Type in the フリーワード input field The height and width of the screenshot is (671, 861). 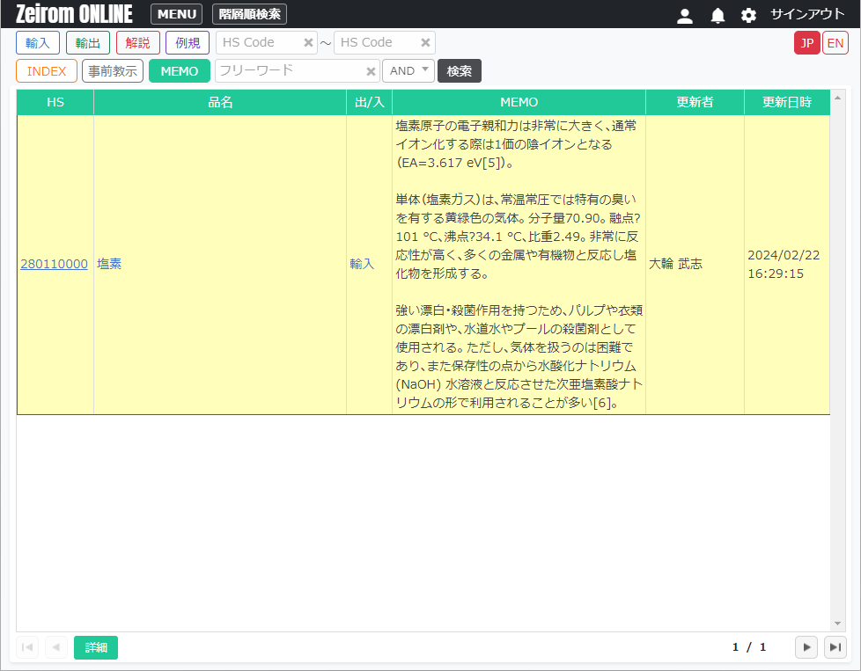click(x=289, y=70)
